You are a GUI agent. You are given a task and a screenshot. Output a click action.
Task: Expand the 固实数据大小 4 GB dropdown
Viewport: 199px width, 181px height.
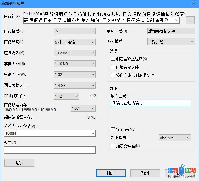click(x=75, y=85)
